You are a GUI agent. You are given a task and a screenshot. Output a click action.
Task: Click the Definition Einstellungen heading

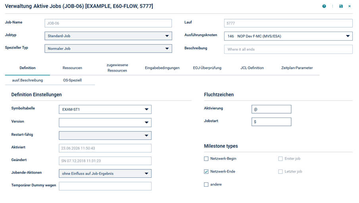pos(36,95)
